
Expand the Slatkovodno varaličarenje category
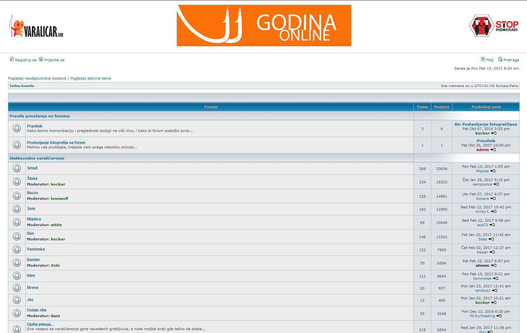(x=37, y=158)
